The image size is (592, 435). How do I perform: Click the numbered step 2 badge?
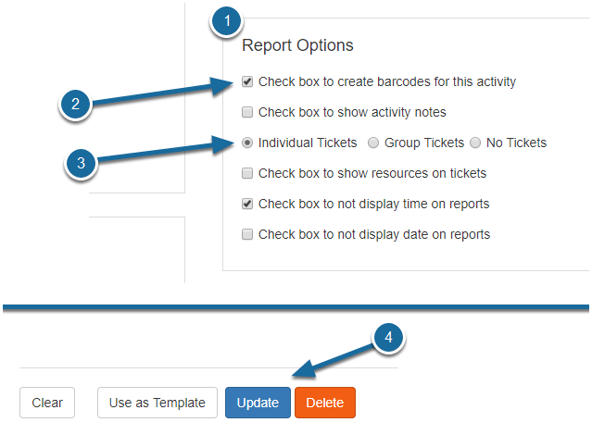coord(76,105)
